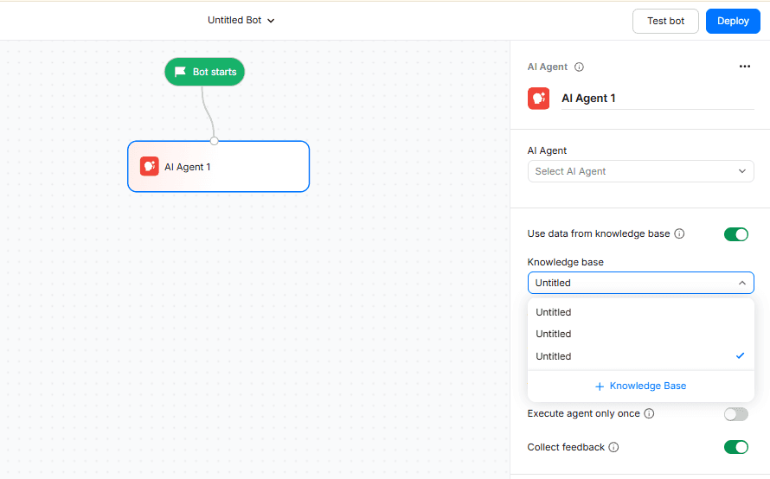Click the Test bot button
Viewport: 770px width, 479px height.
[665, 21]
